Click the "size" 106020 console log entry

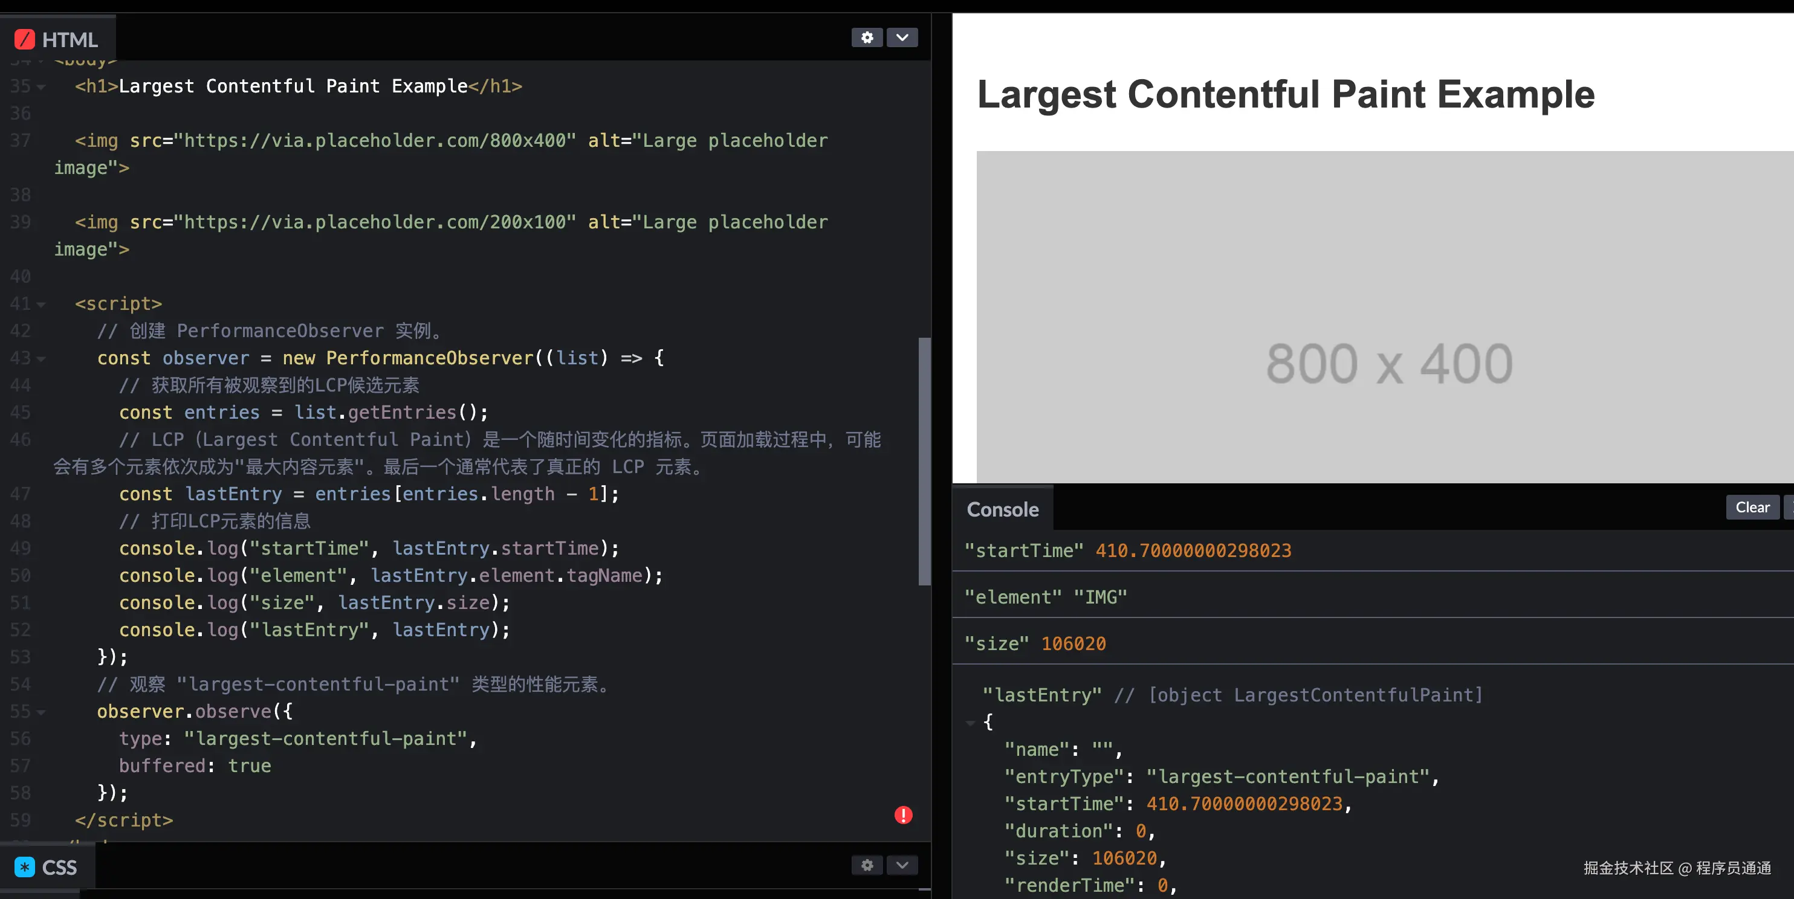[x=1035, y=643]
